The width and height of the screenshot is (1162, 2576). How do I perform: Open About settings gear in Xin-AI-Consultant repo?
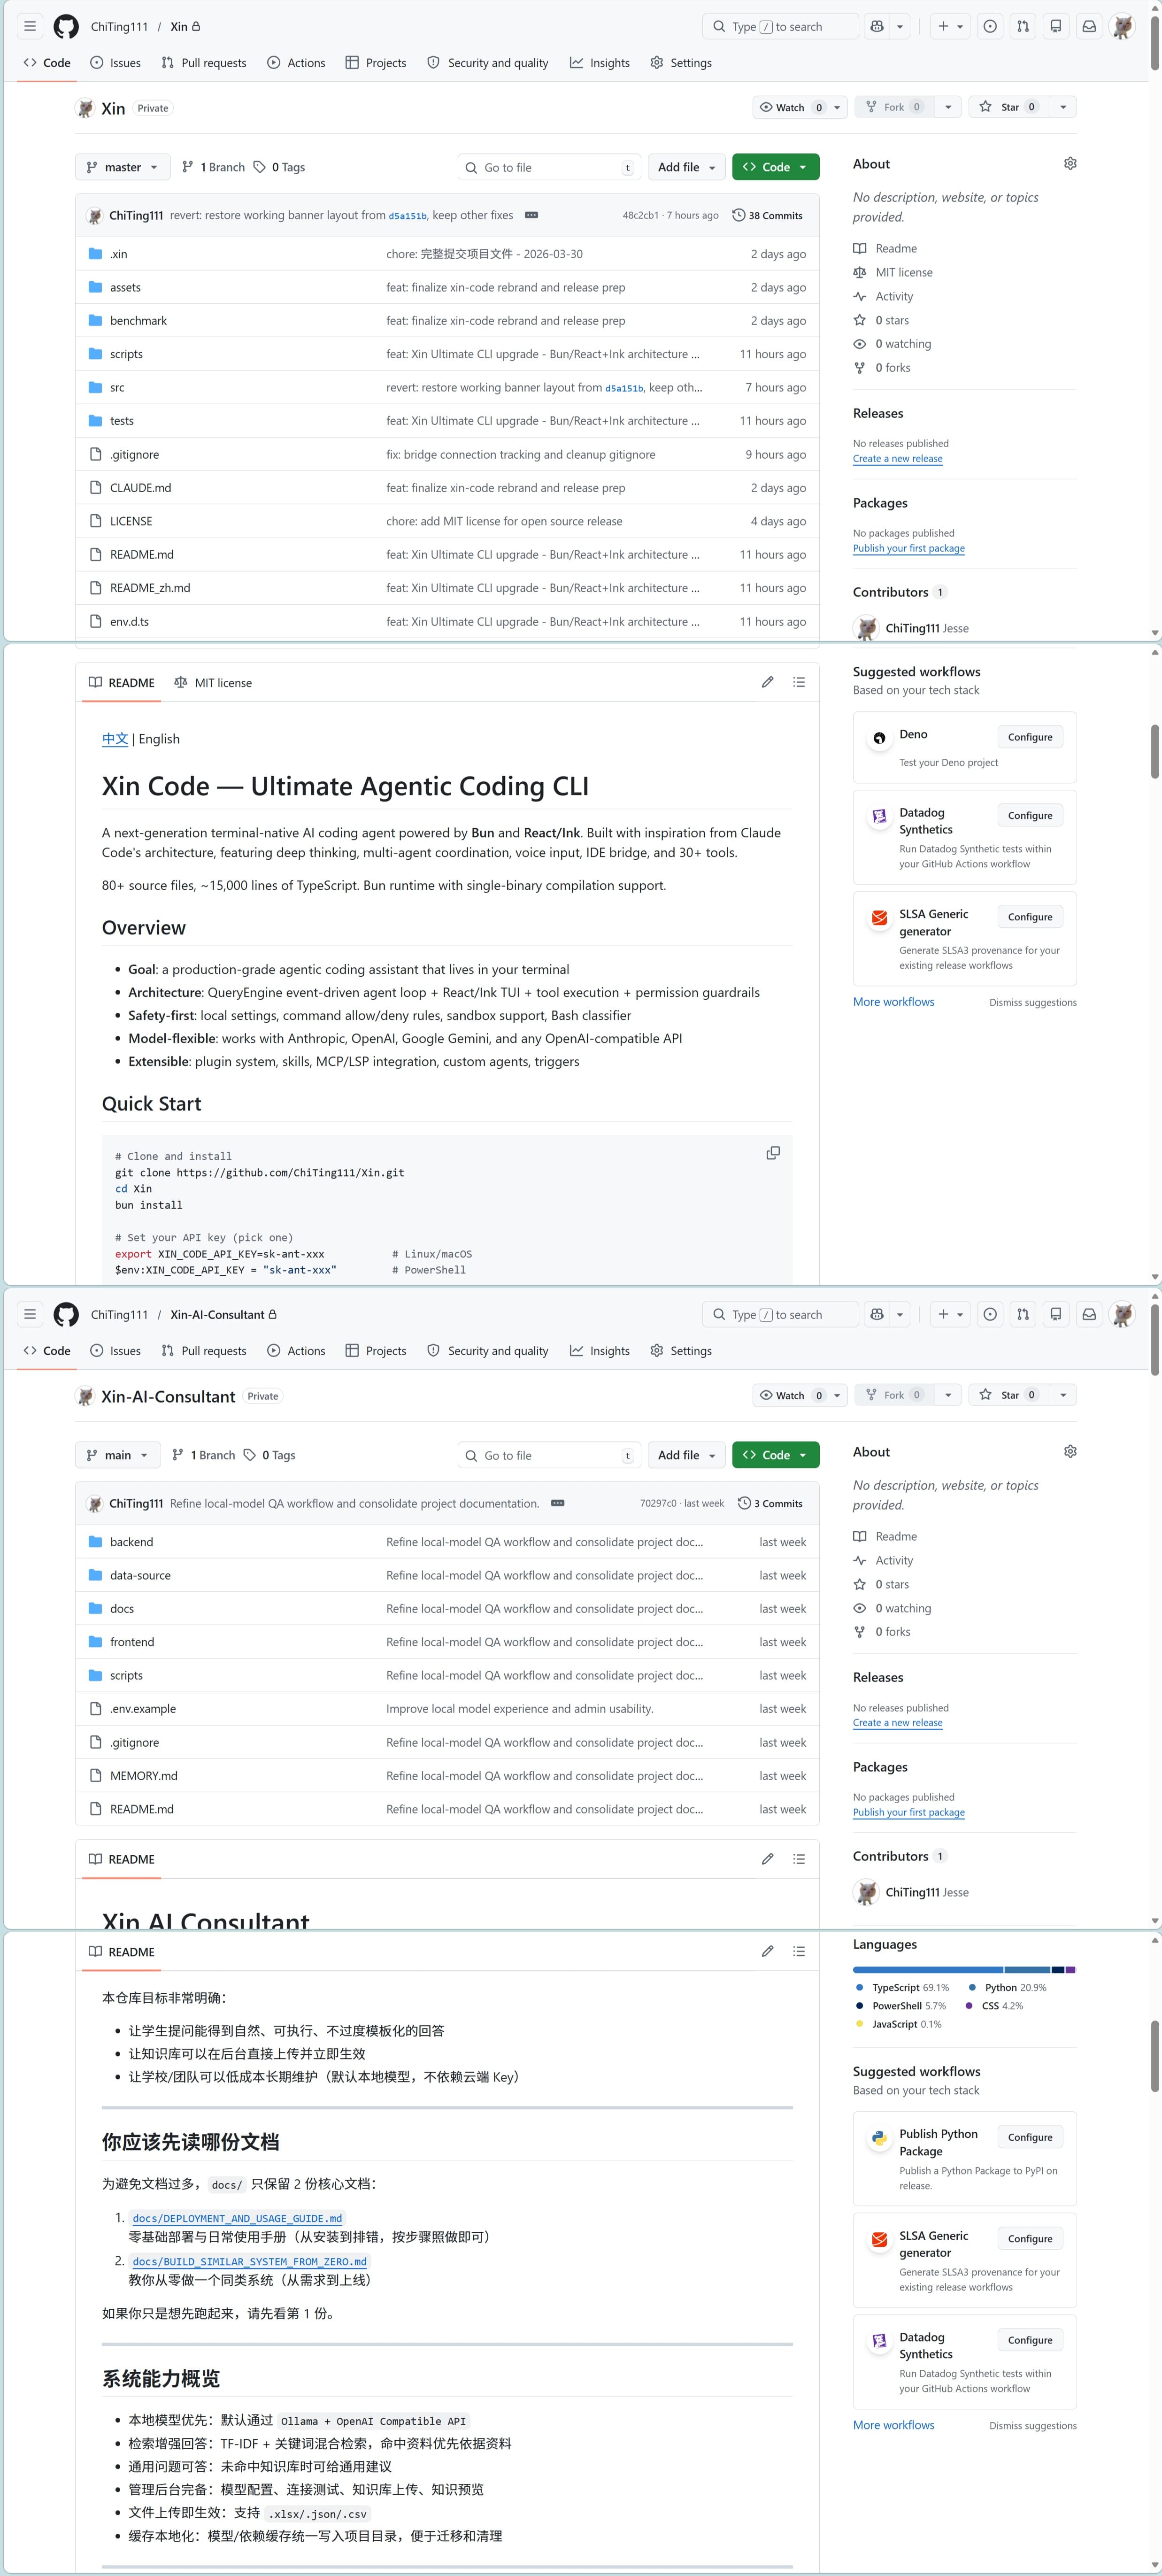(x=1070, y=1451)
